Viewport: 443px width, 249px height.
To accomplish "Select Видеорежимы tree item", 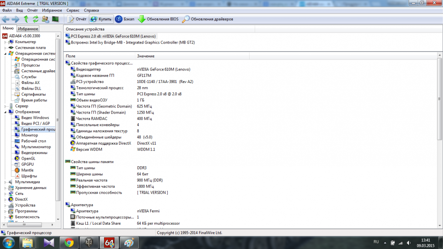I will point(34,153).
